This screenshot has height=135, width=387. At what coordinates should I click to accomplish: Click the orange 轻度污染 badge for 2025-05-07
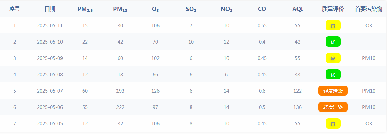click(x=333, y=91)
